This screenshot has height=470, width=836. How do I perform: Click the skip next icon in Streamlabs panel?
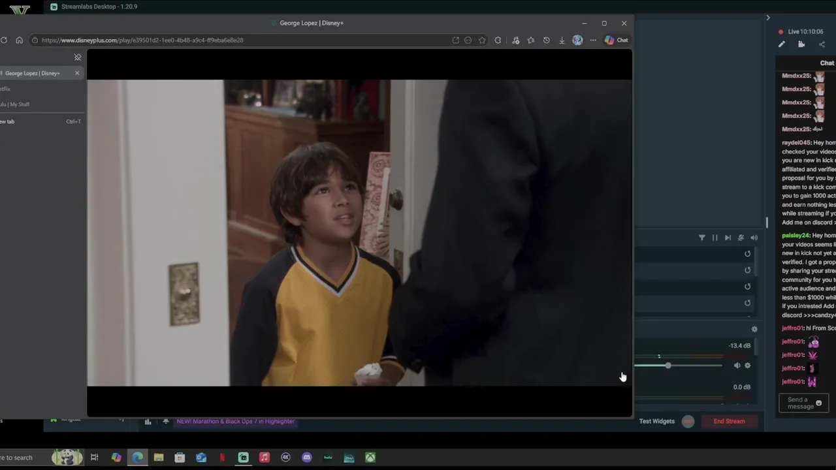(728, 238)
